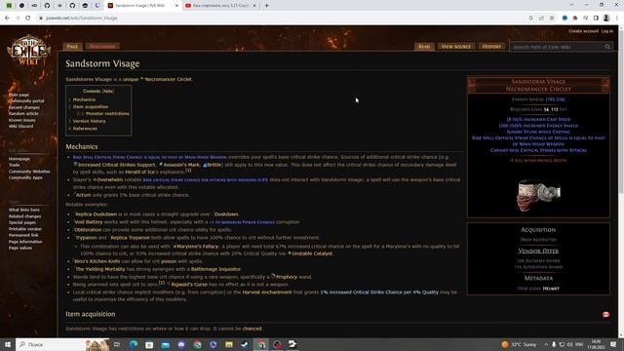Close the YouTube tab

[x=254, y=6]
